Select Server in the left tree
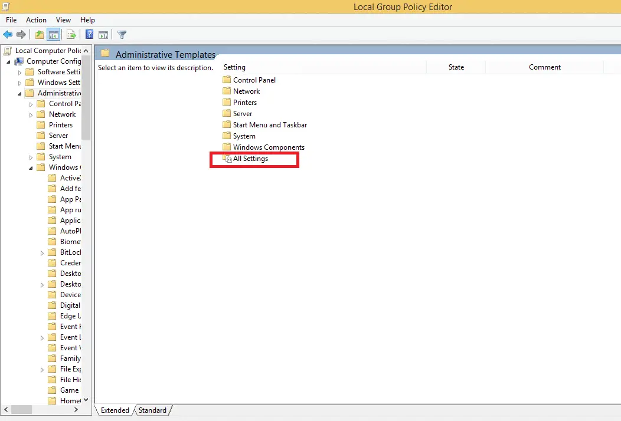The width and height of the screenshot is (621, 421). (58, 136)
